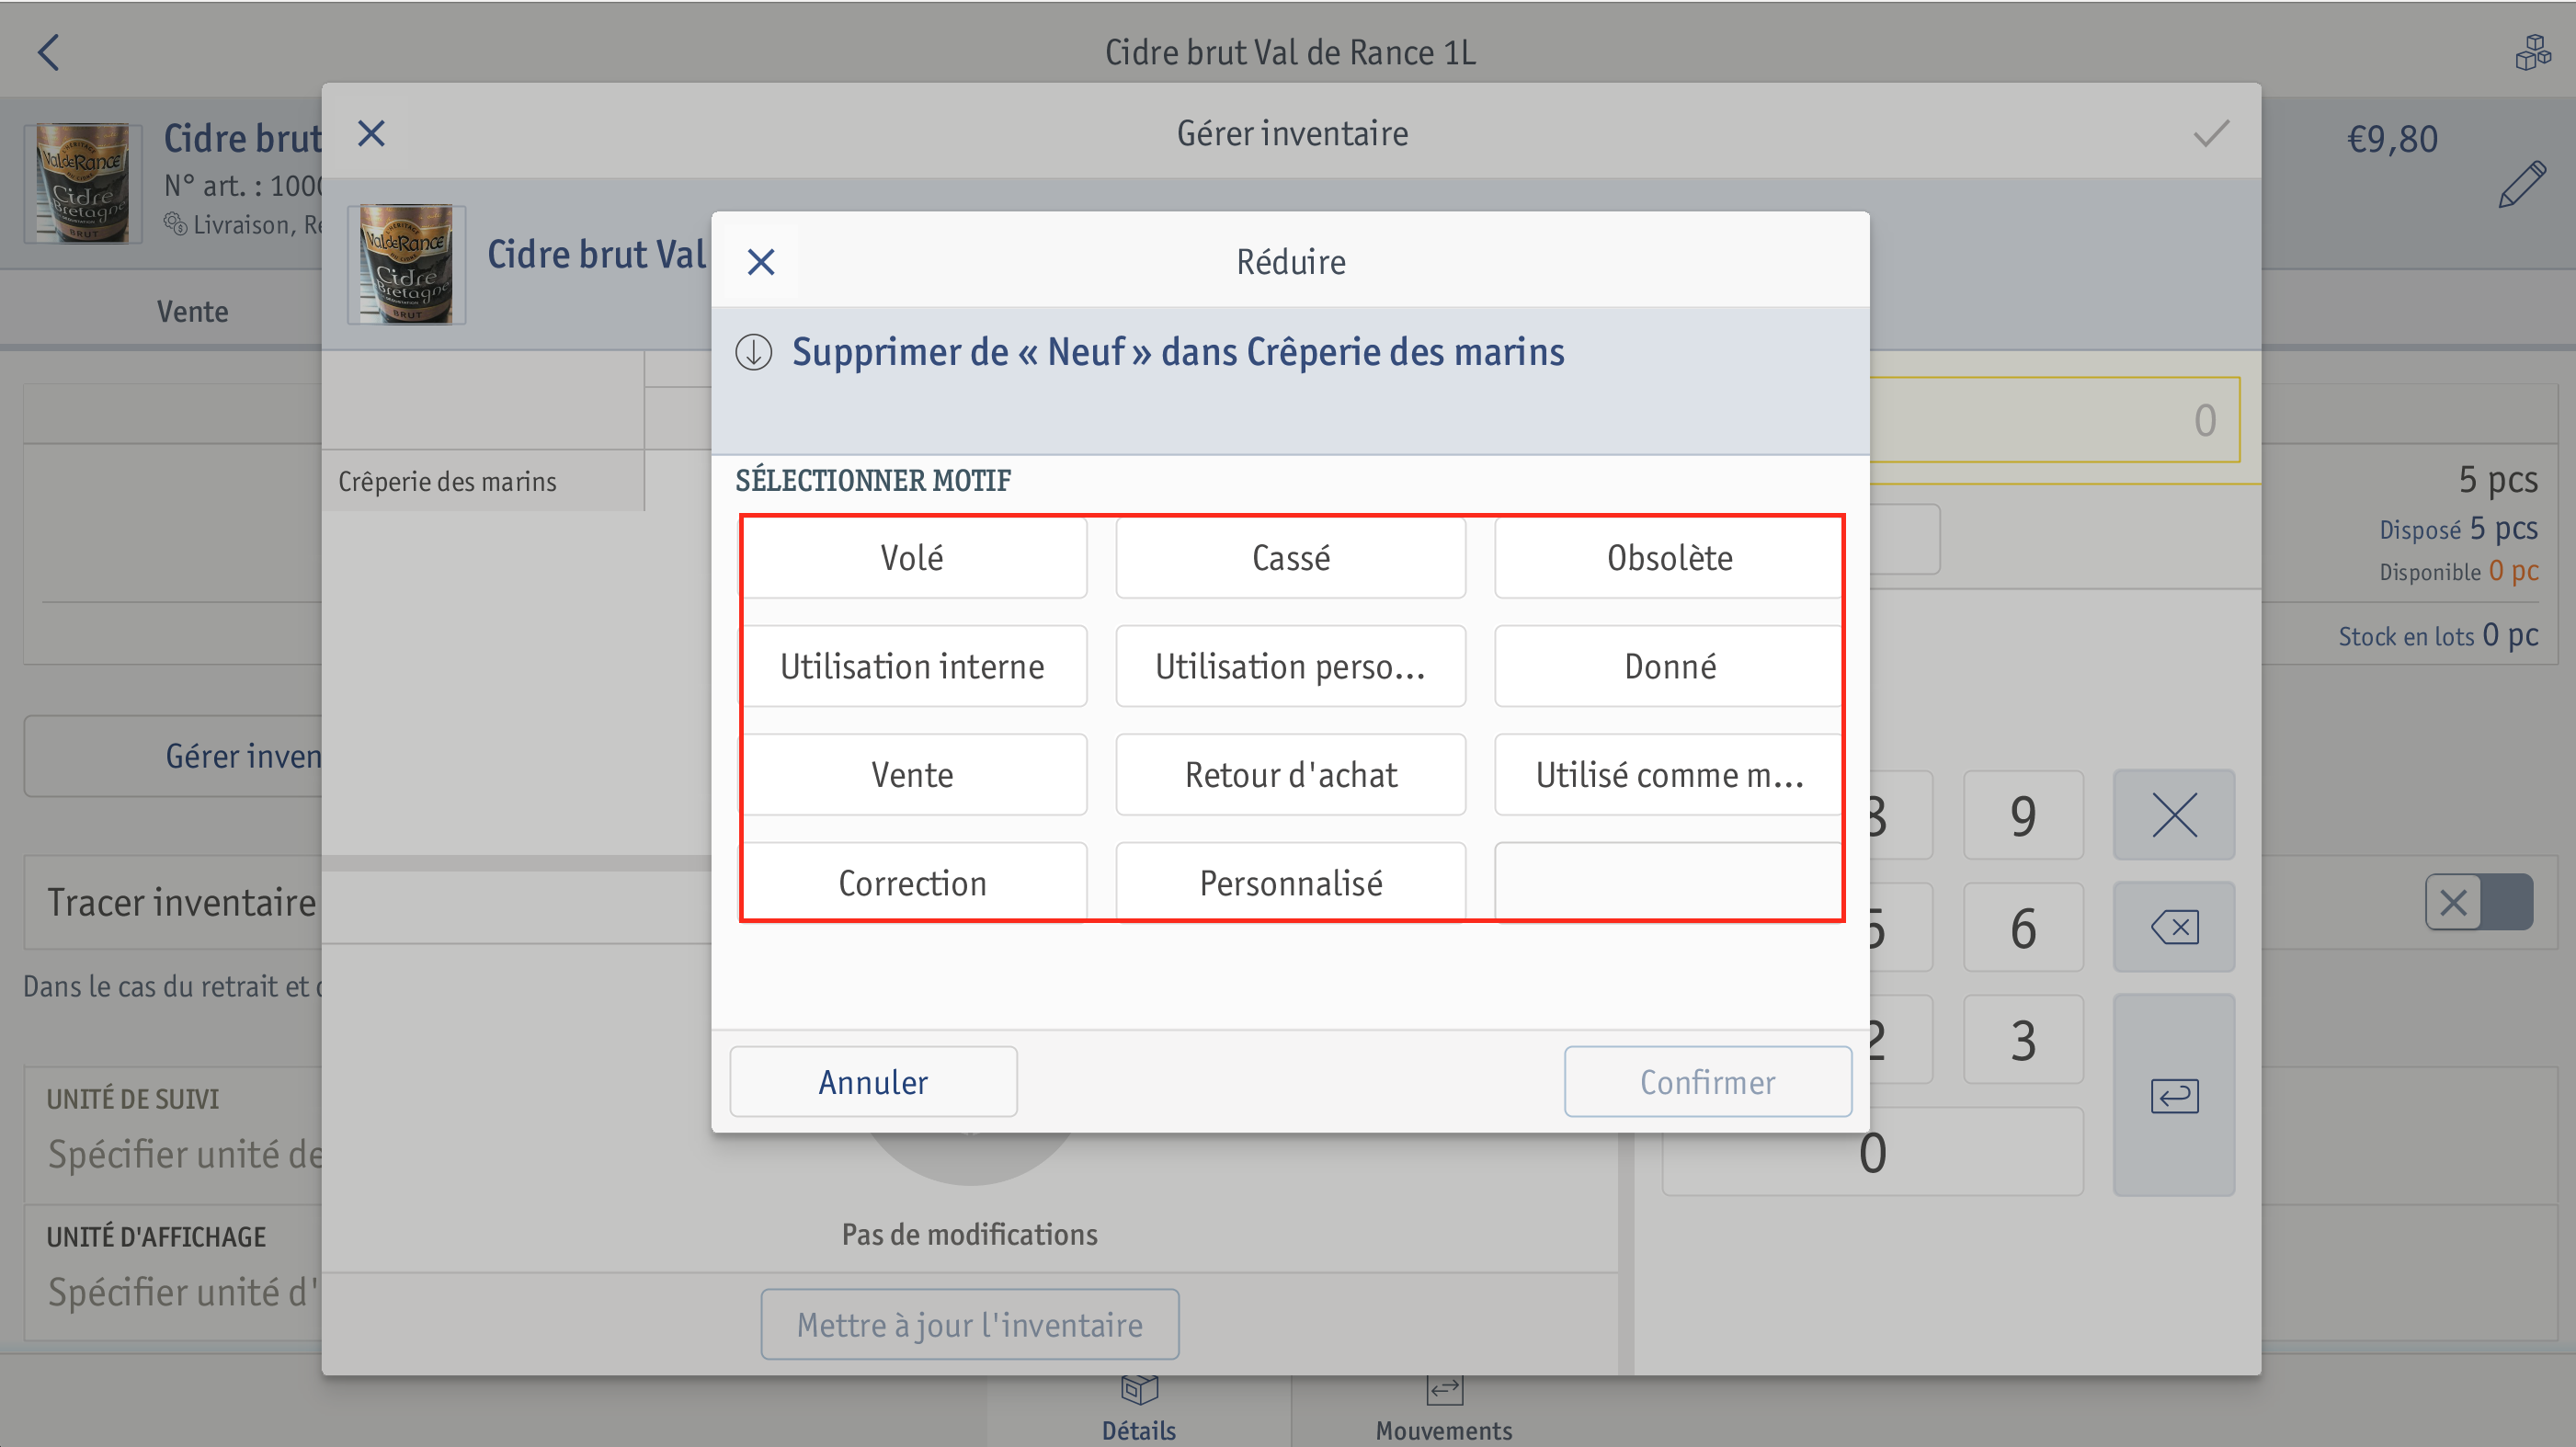Select the Volé reason
Image resolution: width=2576 pixels, height=1447 pixels.
click(912, 558)
